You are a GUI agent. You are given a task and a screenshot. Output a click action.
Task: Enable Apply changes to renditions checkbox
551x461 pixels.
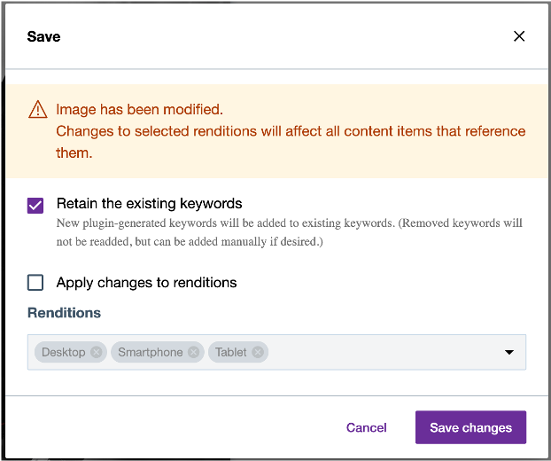(x=35, y=283)
